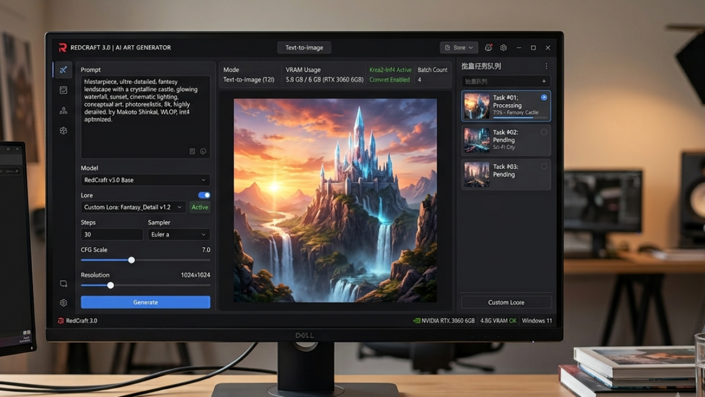Click the Task #01 progress bar
This screenshot has height=397, width=705.
(x=520, y=118)
